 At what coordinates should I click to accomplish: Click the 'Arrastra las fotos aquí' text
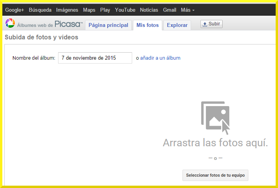point(215,143)
